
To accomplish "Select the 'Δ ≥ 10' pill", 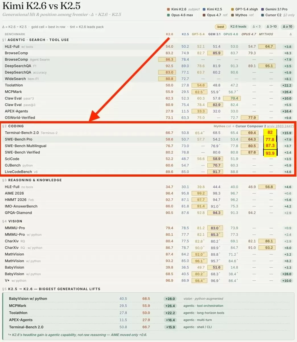I will (287, 27).
